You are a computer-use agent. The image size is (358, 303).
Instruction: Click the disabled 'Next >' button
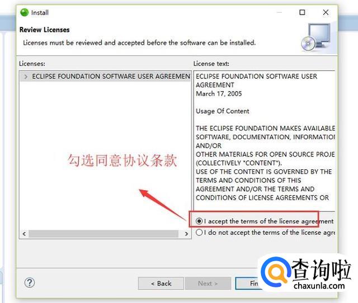[208, 283]
